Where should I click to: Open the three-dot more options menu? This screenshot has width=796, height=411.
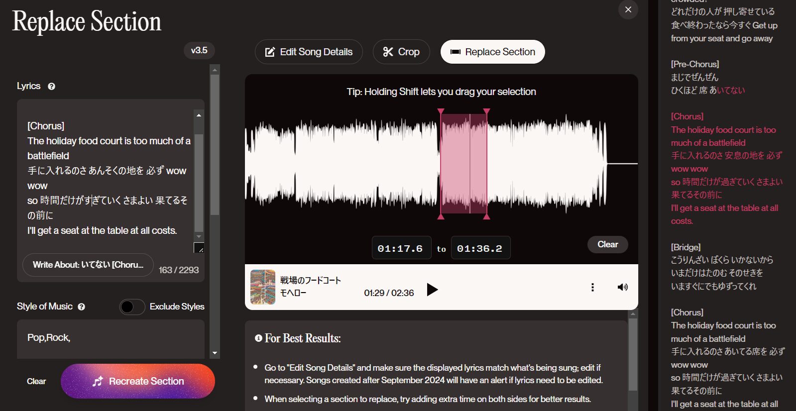pyautogui.click(x=592, y=287)
